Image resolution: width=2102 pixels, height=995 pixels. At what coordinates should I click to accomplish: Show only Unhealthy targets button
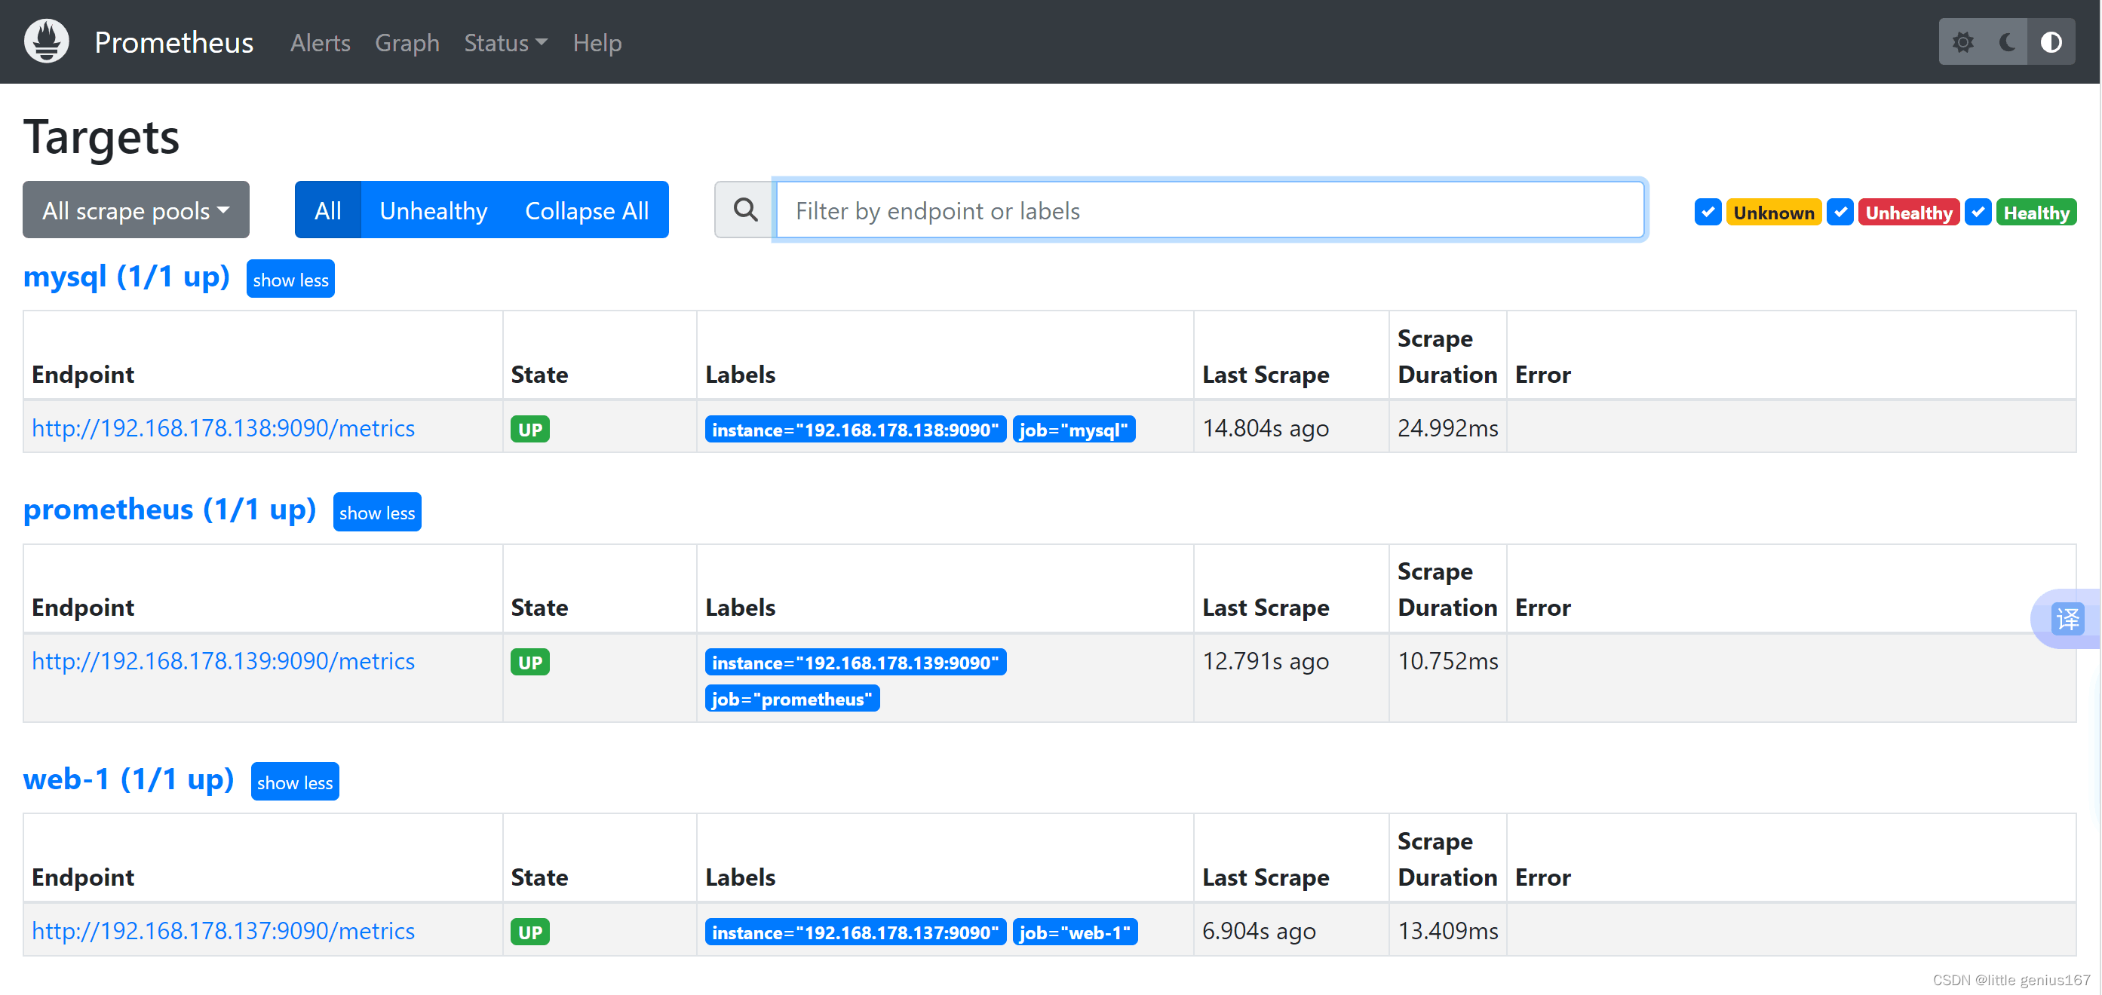coord(433,210)
